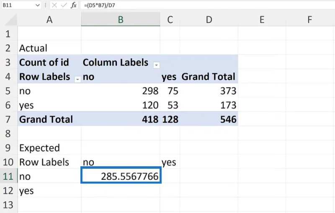
Task: Select the yes column header in row 4
Action: coord(170,77)
